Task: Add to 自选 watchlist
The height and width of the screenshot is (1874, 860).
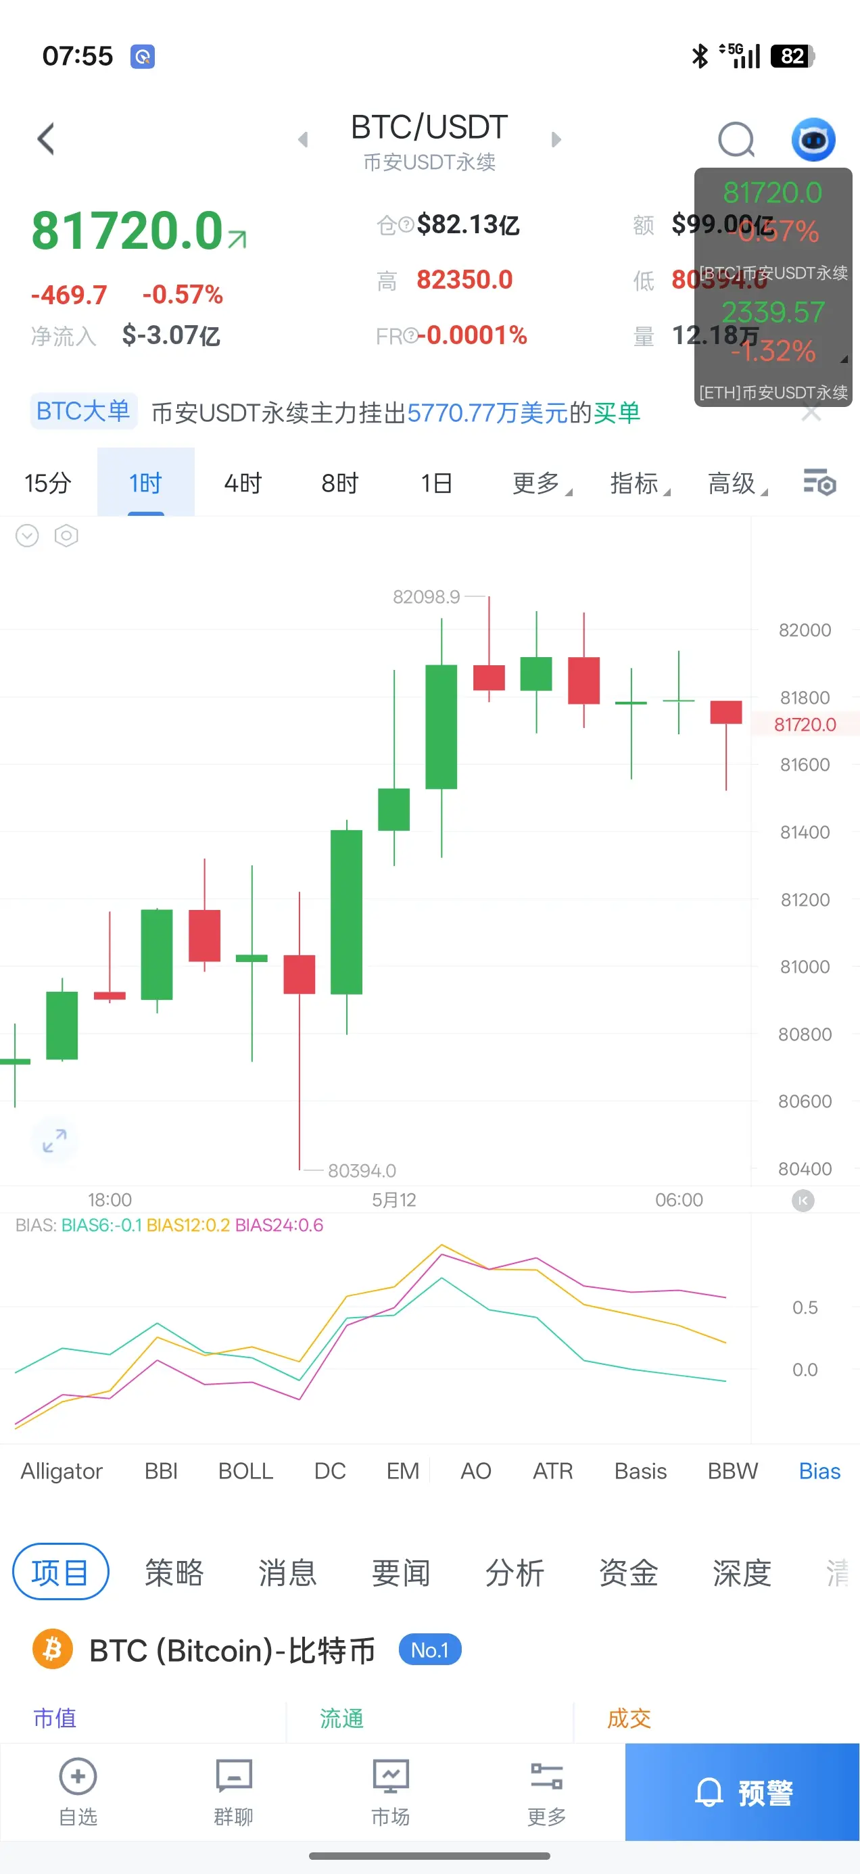Action: click(78, 1792)
